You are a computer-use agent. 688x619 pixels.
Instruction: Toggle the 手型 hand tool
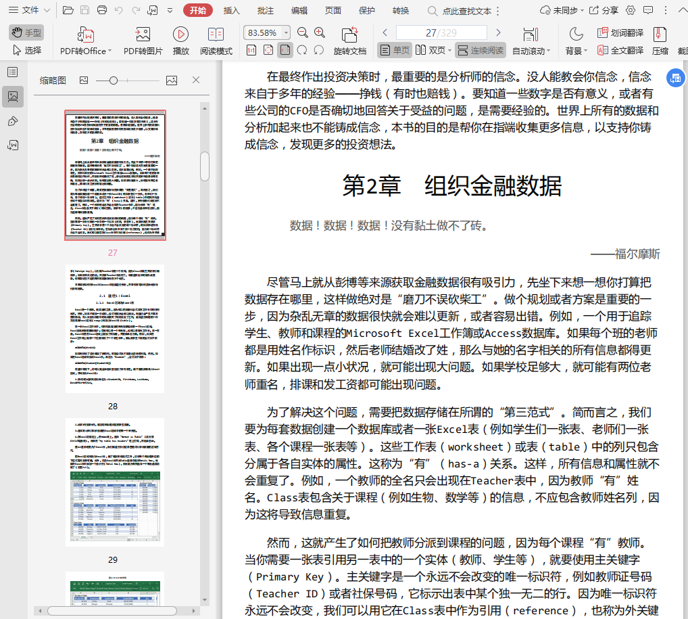[26, 32]
